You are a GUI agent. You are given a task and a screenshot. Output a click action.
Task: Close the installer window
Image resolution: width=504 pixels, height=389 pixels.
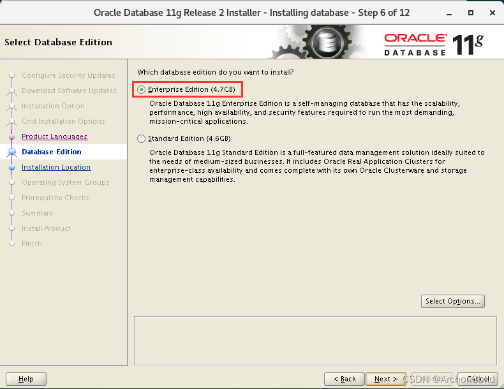click(492, 13)
